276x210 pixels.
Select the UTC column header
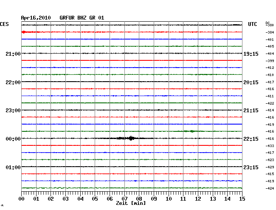click(253, 24)
